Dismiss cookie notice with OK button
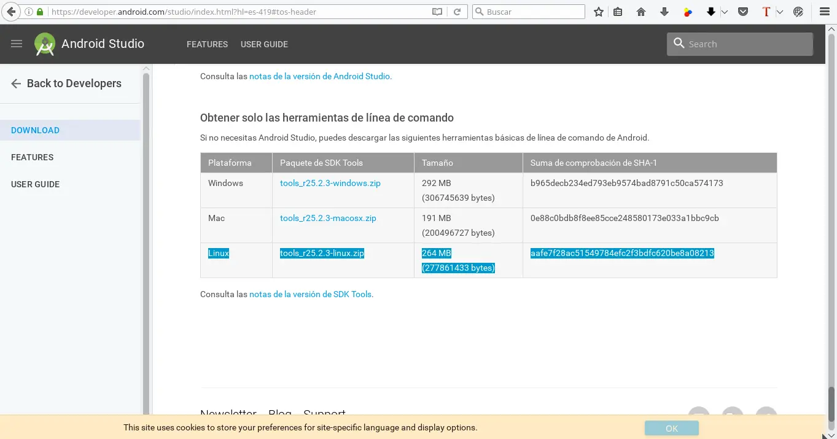Screen dimensions: 837x439 tap(671, 429)
